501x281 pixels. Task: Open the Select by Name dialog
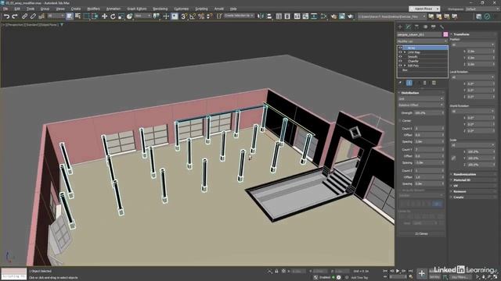point(77,16)
